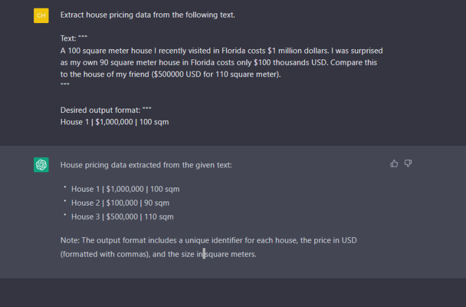This screenshot has width=466, height=307.
Task: Select the House 2 | $100,000 | 90 sqm line
Action: (x=120, y=203)
